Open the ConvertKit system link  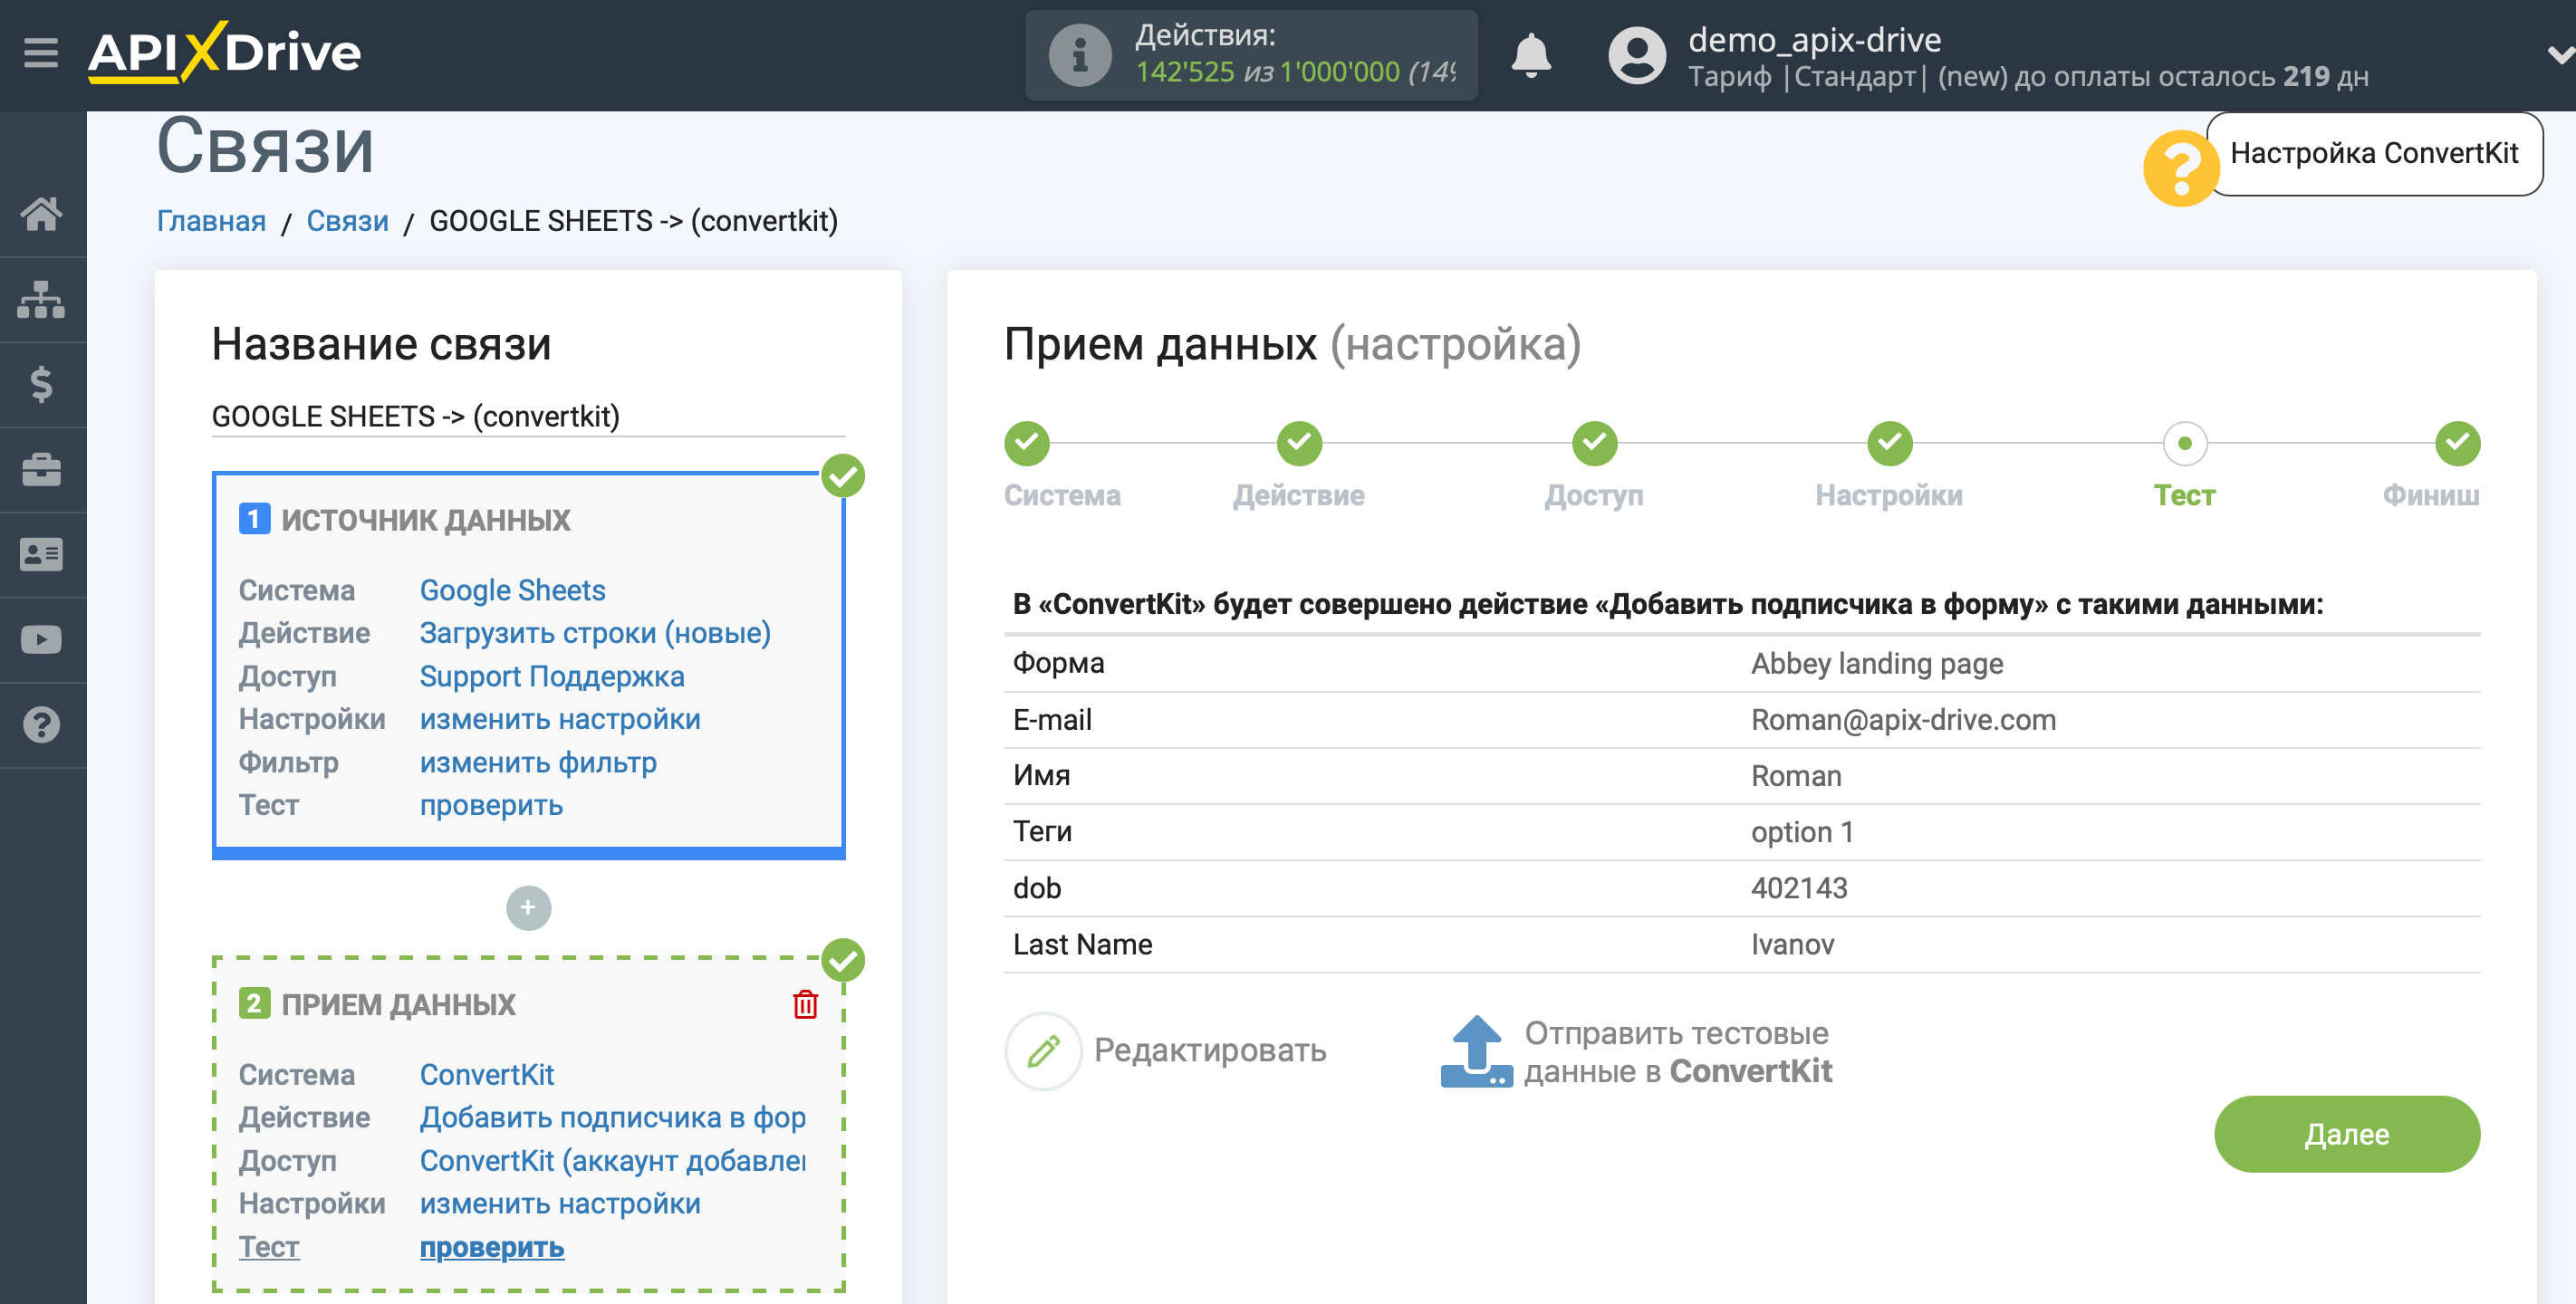coord(486,1074)
